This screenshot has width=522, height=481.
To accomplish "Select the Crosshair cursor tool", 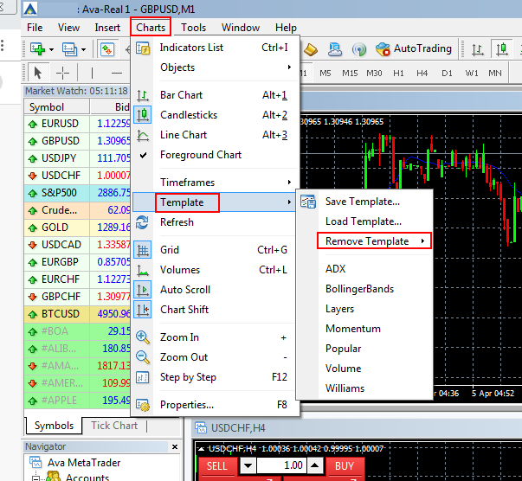I will [62, 73].
